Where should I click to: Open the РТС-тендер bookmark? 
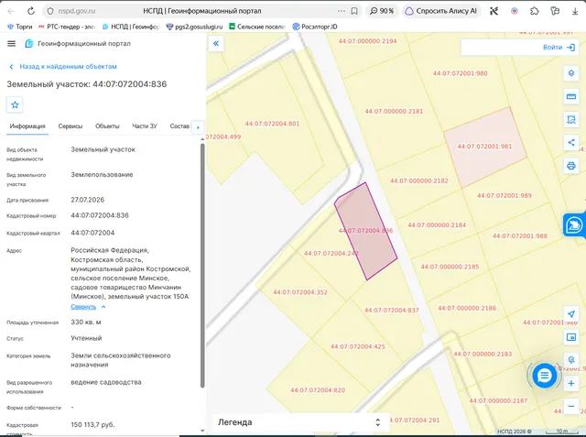click(67, 27)
